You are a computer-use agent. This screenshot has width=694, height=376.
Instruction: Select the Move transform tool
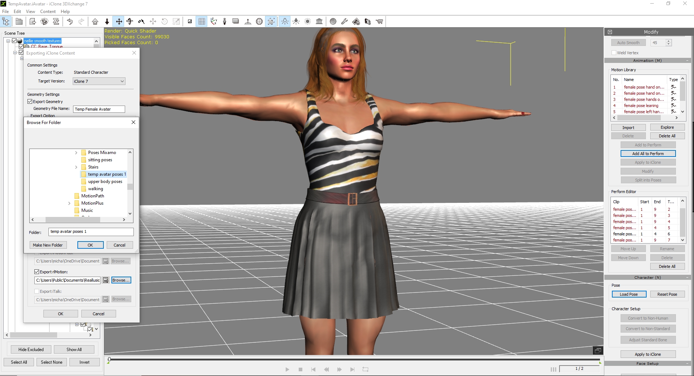[119, 22]
